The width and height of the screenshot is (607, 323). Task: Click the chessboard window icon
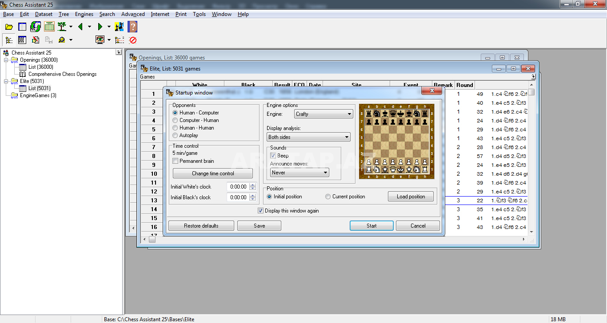point(22,40)
